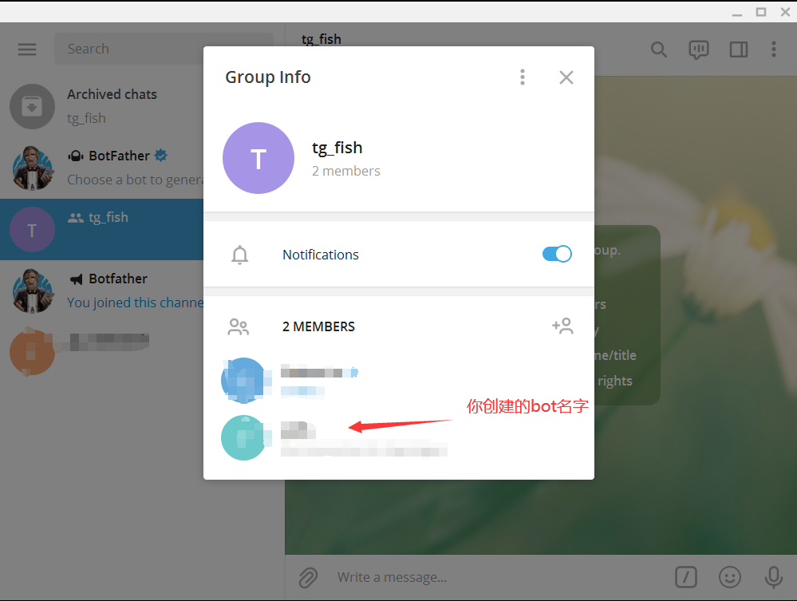Click the '2 MEMBERS' heading
Viewport: 797px width, 601px height.
(318, 326)
